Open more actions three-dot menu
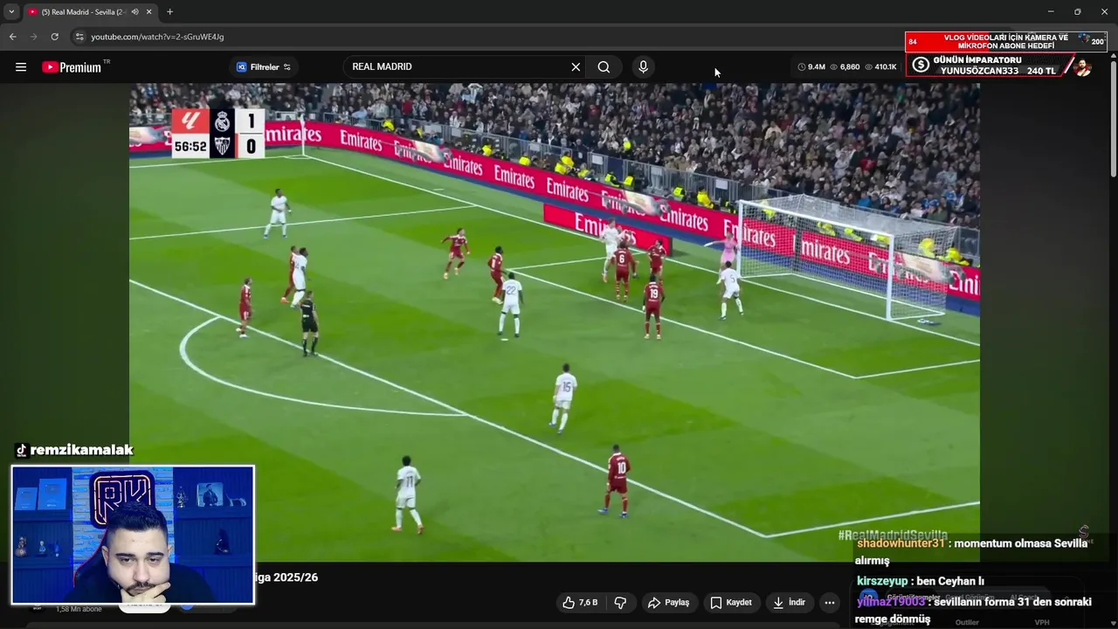This screenshot has width=1118, height=629. pyautogui.click(x=830, y=603)
